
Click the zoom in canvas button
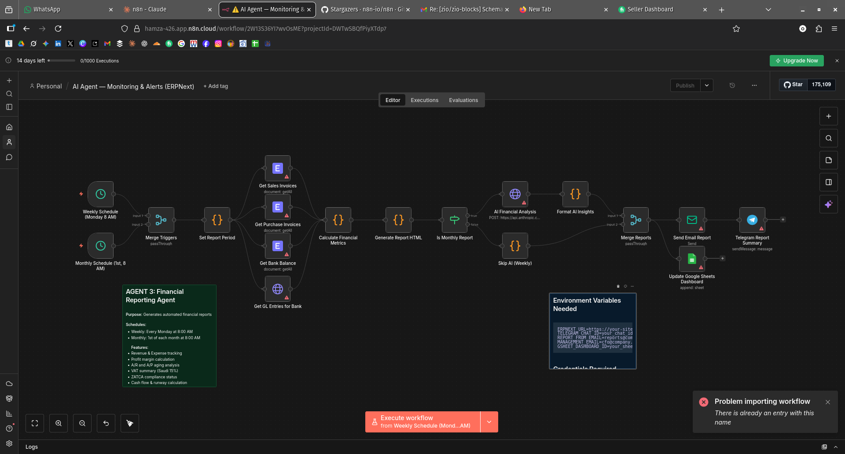click(x=59, y=423)
